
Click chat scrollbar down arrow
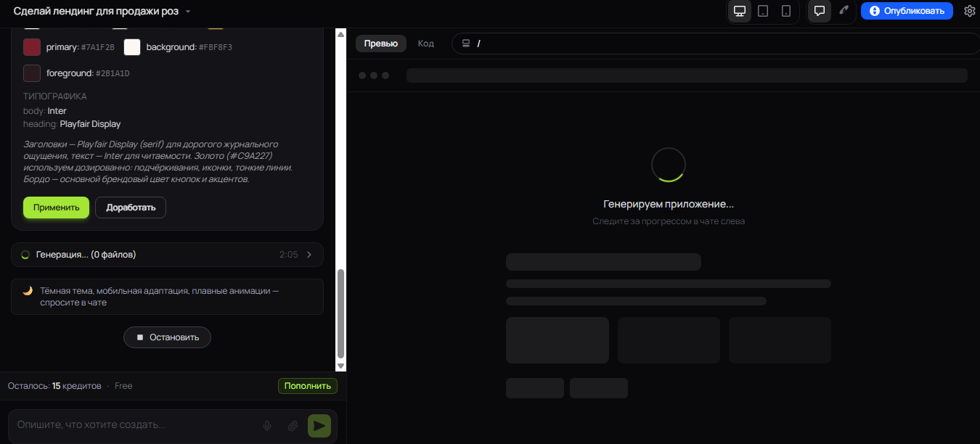[341, 366]
